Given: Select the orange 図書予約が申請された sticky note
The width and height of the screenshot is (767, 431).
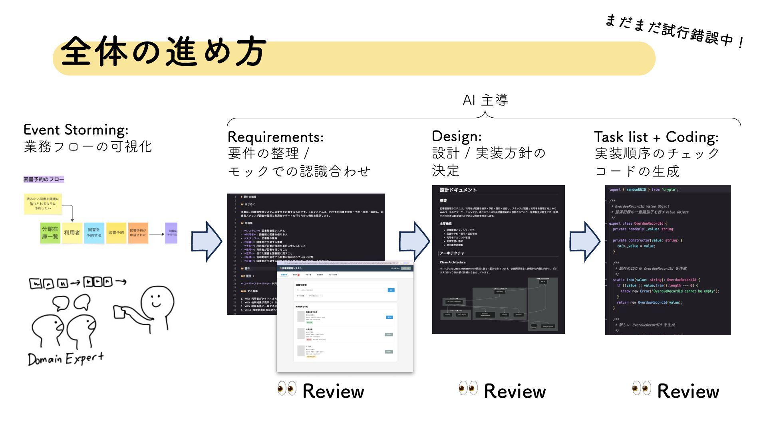Looking at the screenshot, I should click(138, 233).
